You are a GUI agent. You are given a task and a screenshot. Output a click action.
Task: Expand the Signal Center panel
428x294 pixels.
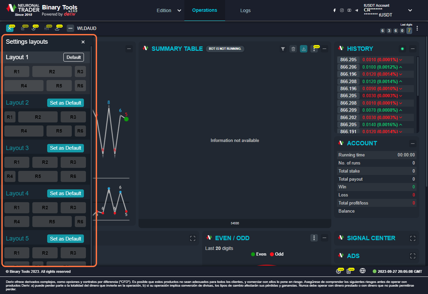(412, 238)
